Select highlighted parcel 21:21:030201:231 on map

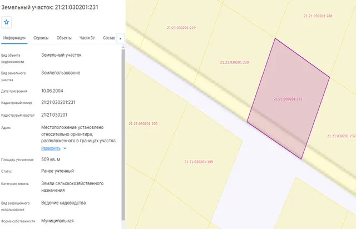[288, 99]
